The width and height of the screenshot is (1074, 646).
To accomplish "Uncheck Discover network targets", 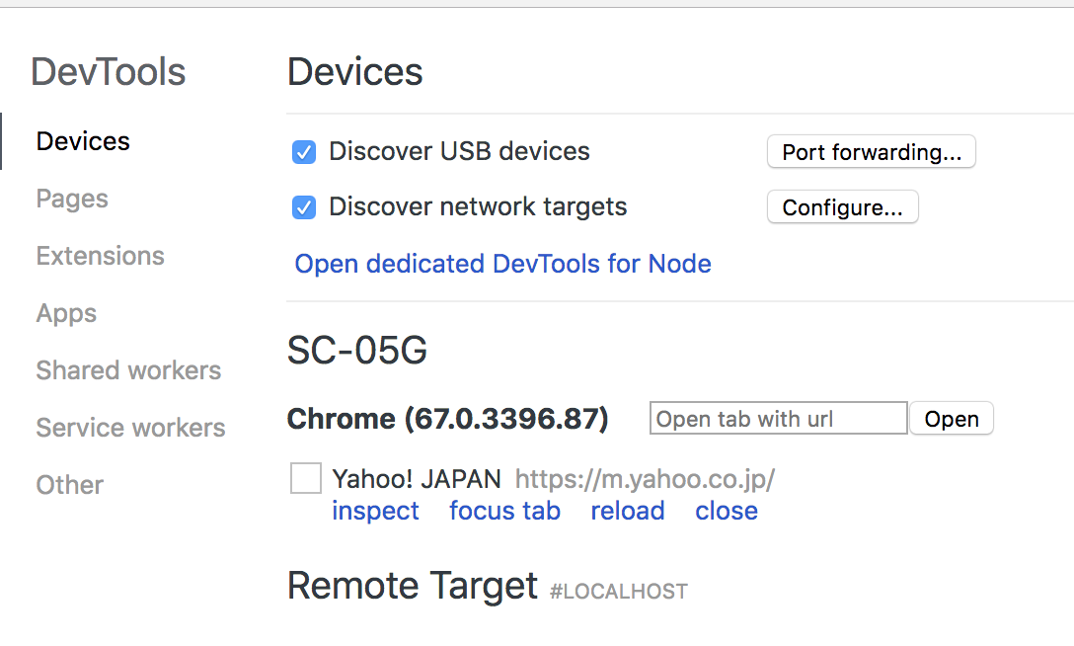I will (303, 206).
